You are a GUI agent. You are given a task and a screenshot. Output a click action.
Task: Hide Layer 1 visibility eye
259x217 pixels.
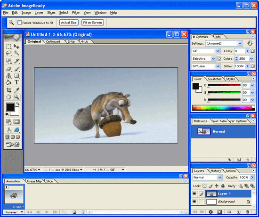194,193
